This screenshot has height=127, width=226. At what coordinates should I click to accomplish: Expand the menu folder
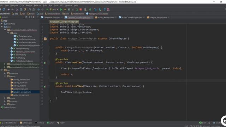click(x=5, y=98)
